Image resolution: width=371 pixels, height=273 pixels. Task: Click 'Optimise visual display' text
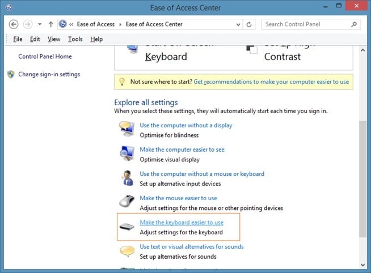[x=170, y=159]
